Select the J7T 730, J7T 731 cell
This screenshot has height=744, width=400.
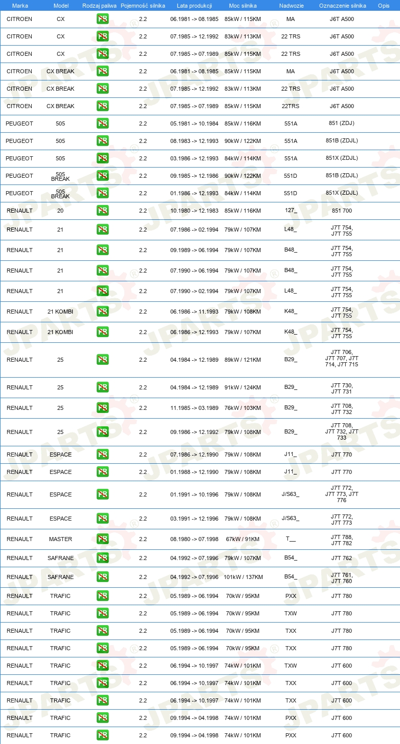point(342,388)
